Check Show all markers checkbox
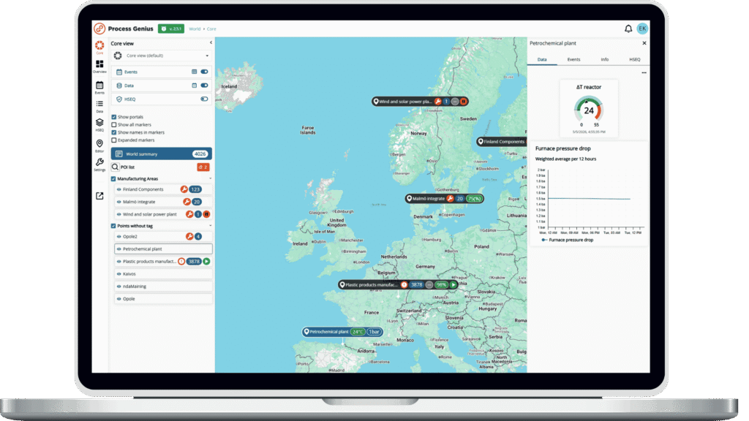The image size is (749, 421). pyautogui.click(x=113, y=124)
